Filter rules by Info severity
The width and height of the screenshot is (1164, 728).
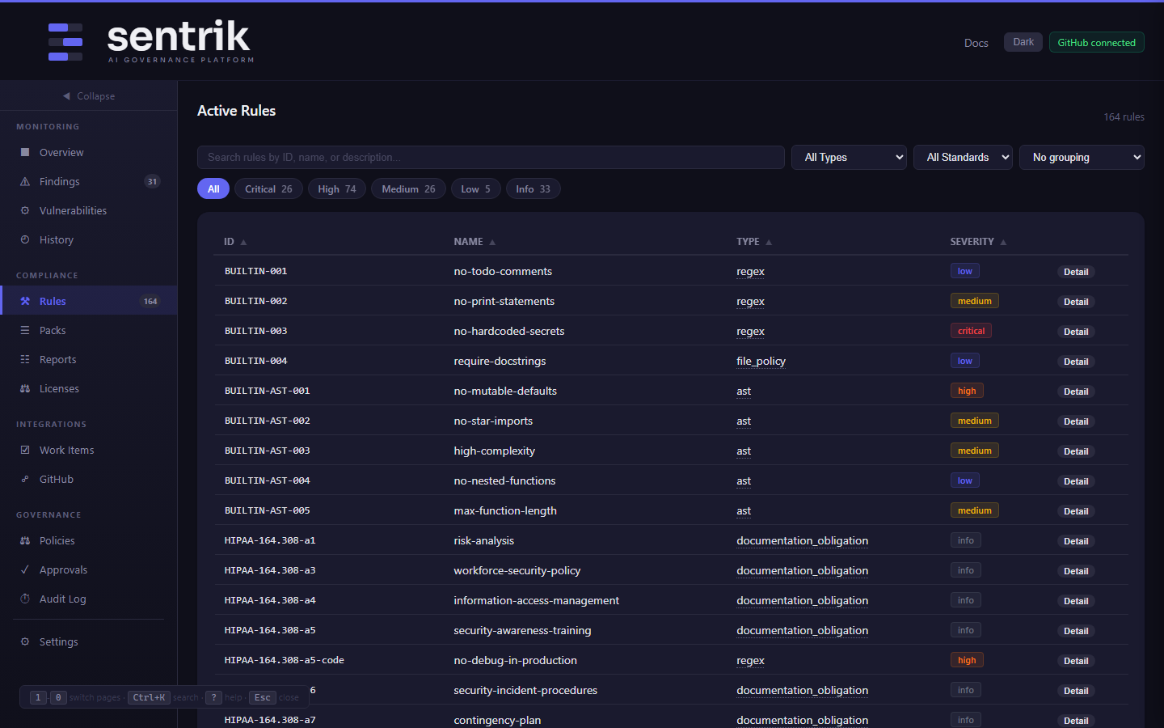pyautogui.click(x=533, y=188)
